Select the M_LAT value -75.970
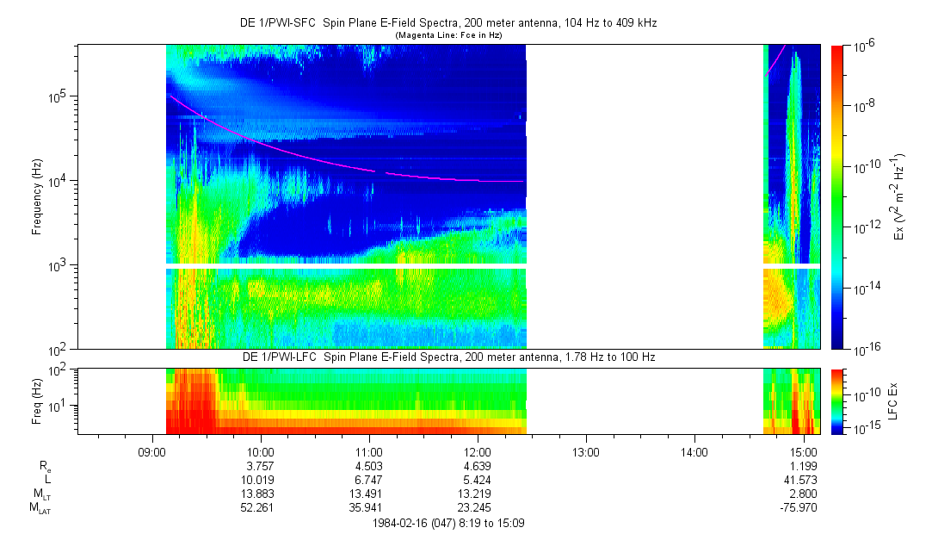932x534 pixels. point(801,508)
